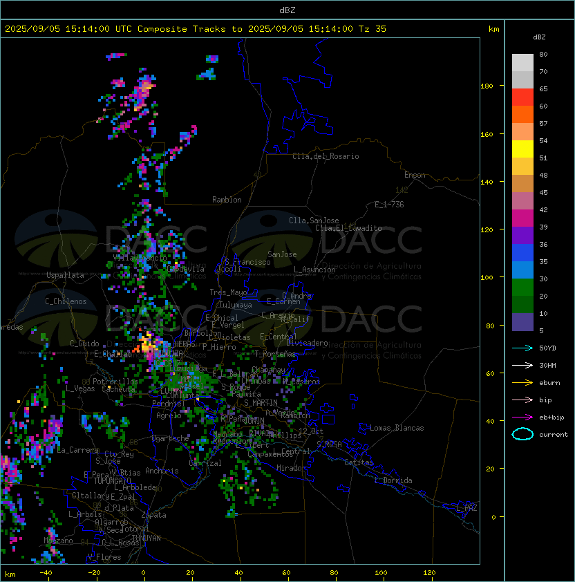
Task: Select the 'Ugarteche' map label
Action: click(x=171, y=438)
